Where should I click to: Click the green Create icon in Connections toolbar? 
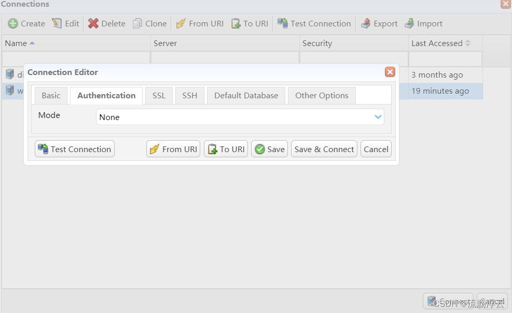13,23
